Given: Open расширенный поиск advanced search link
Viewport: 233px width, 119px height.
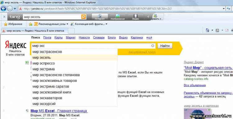Looking at the screenshot, I should click(x=142, y=52).
